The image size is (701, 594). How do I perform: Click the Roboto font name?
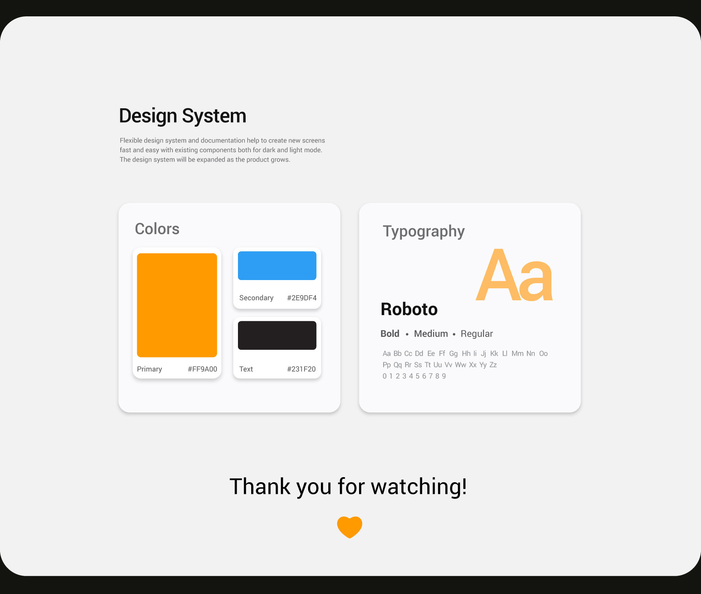409,309
